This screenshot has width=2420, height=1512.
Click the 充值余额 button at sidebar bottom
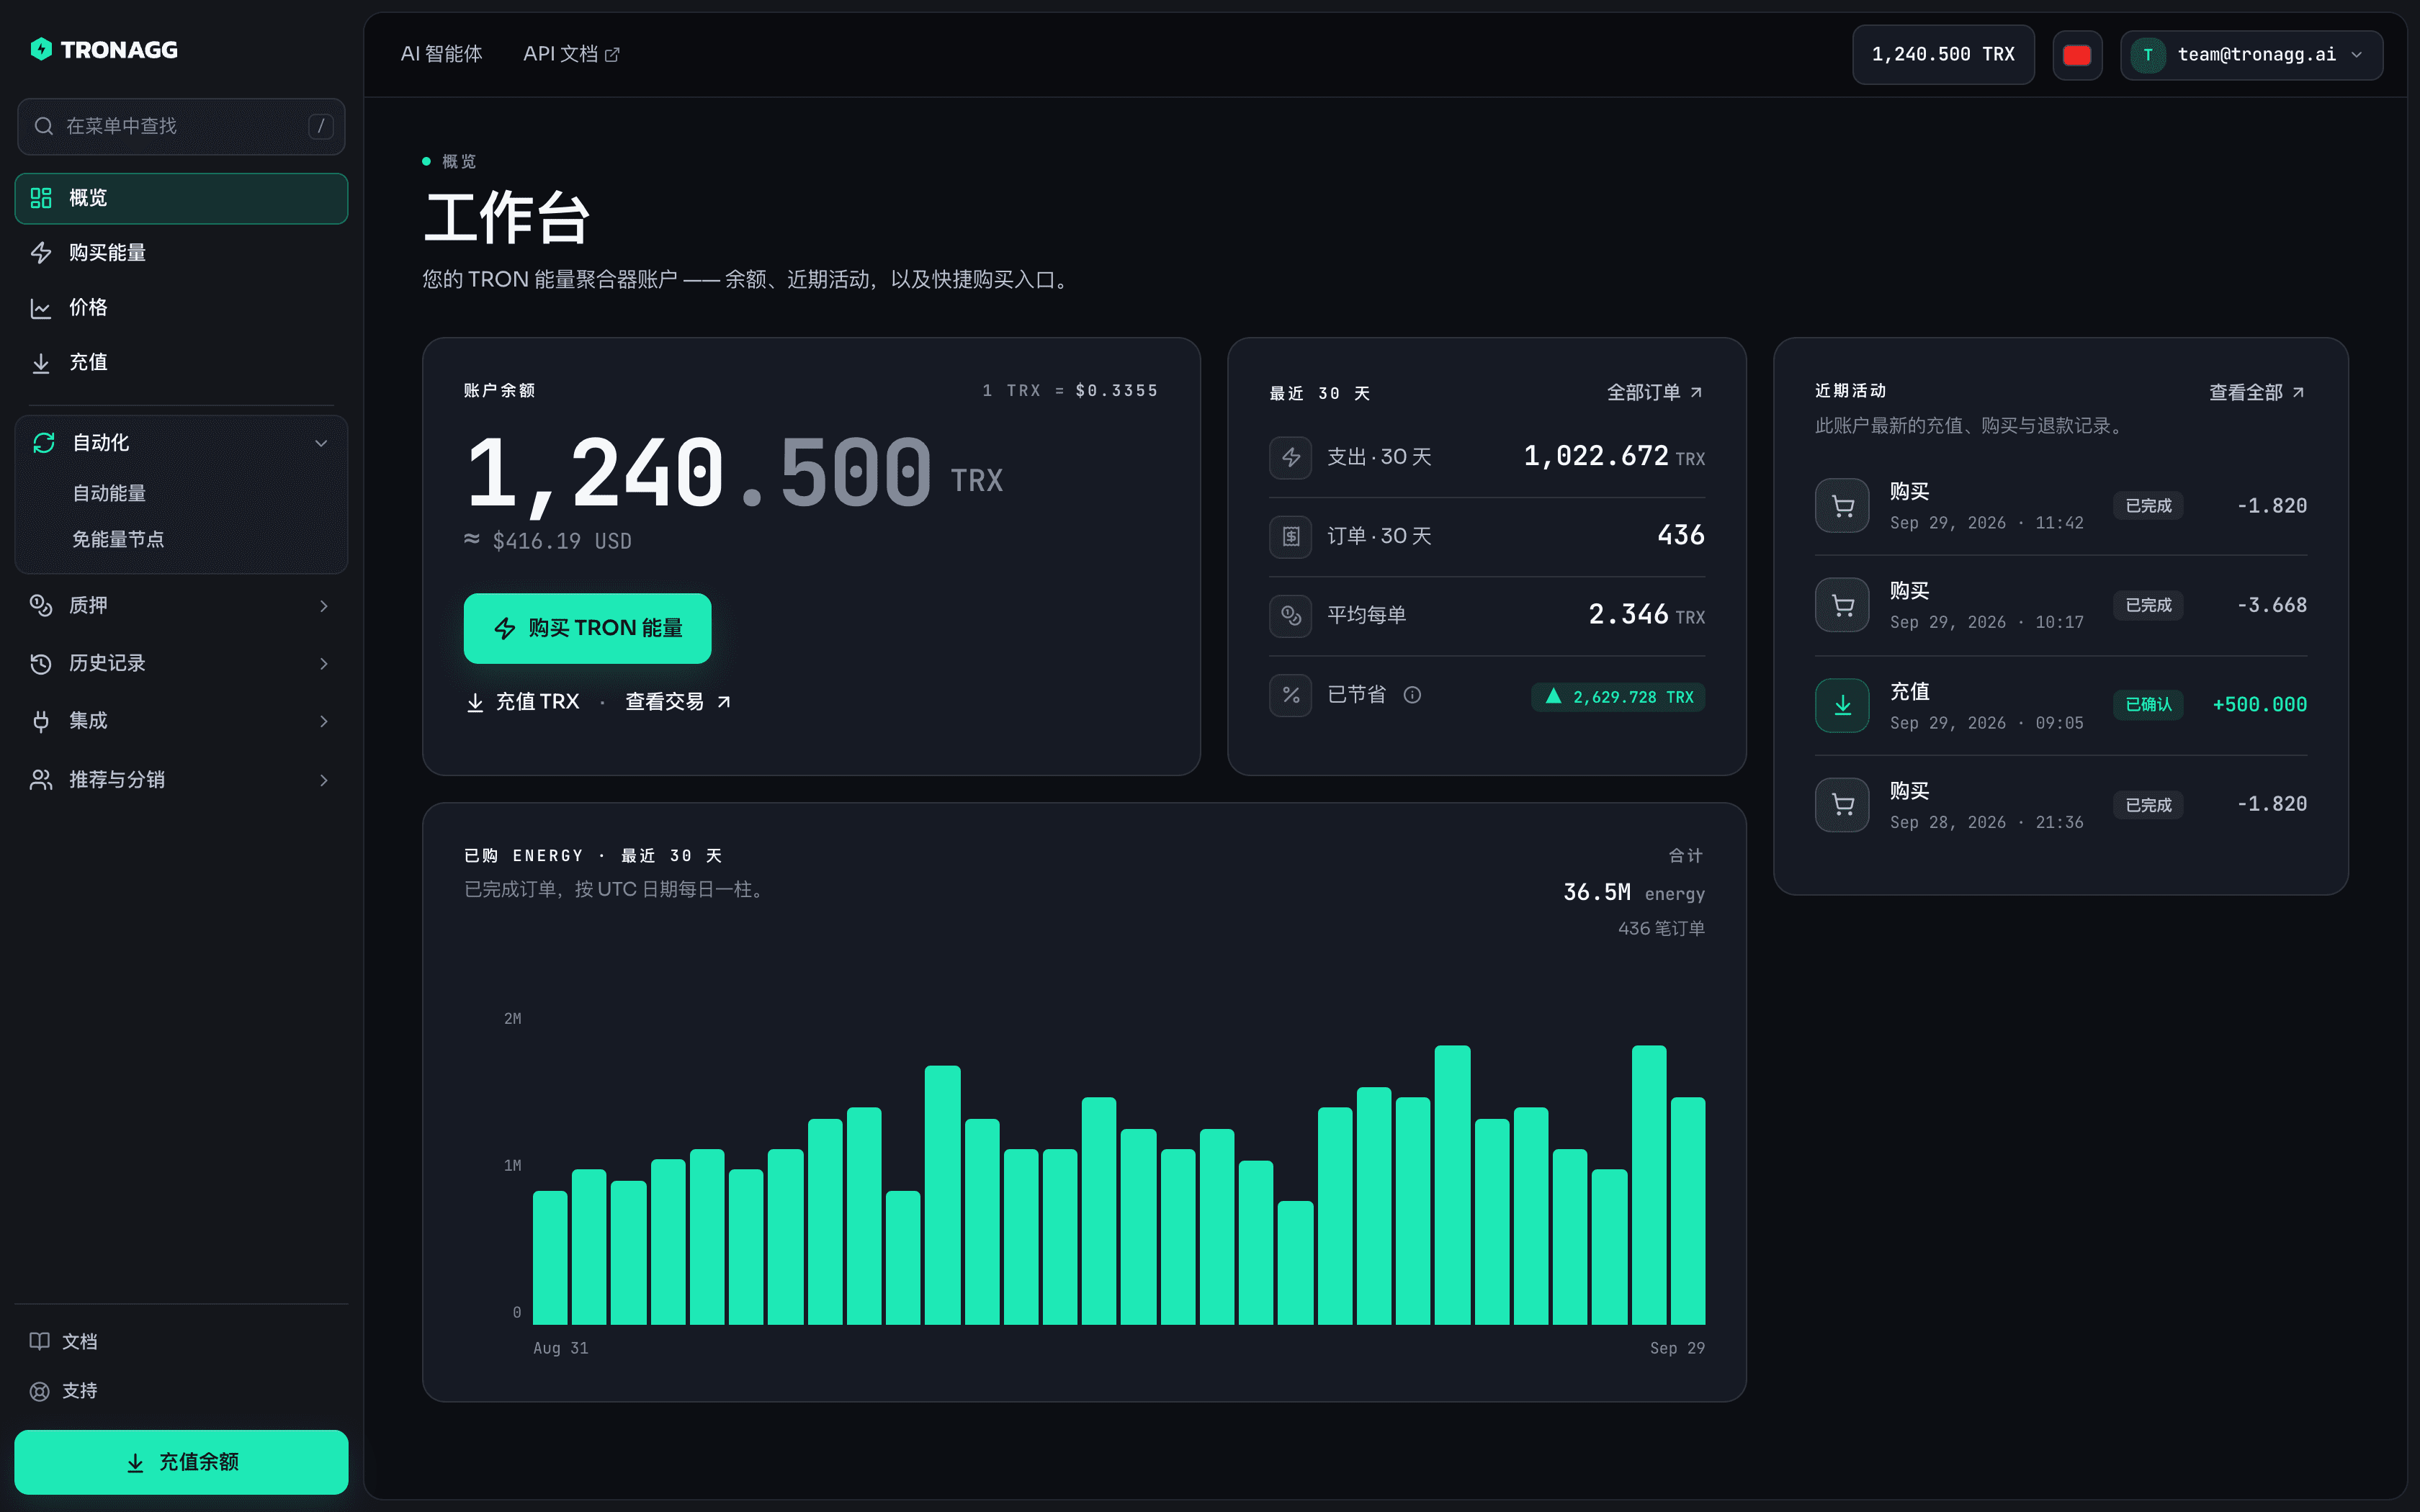[x=181, y=1462]
